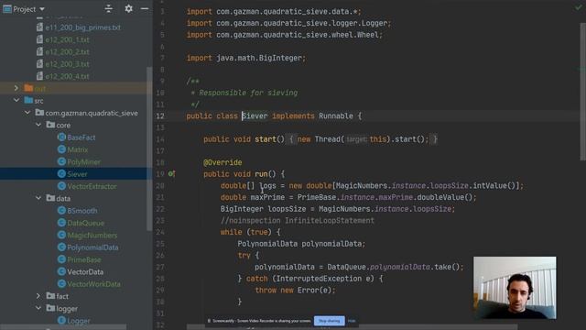Click DataQueue class icon
This screenshot has width=586, height=330.
click(x=61, y=223)
